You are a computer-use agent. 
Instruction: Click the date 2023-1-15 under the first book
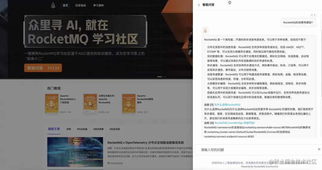tap(66, 112)
